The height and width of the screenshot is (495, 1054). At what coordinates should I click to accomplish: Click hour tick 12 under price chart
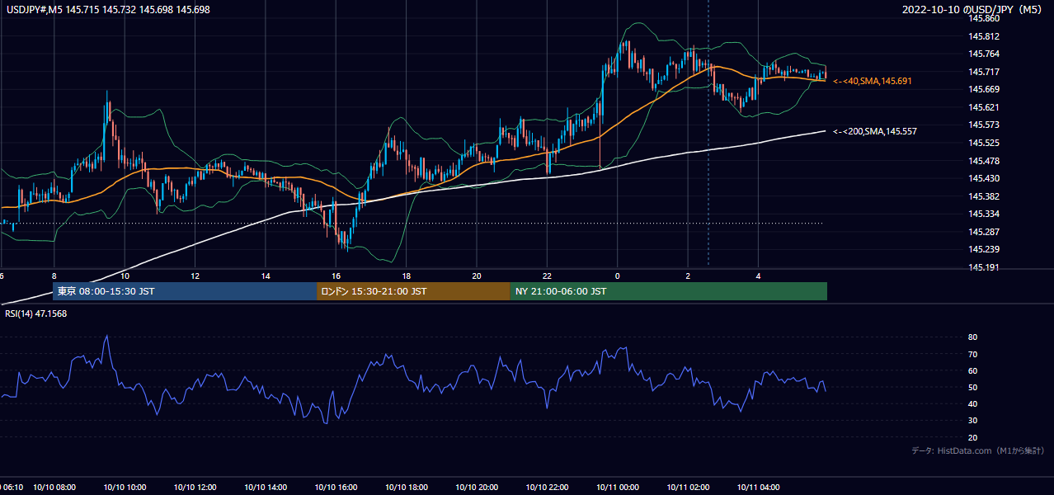(195, 276)
